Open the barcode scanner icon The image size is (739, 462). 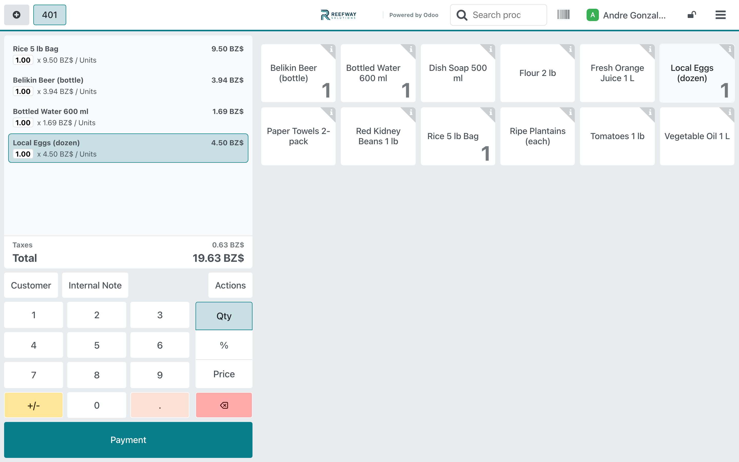pos(563,14)
